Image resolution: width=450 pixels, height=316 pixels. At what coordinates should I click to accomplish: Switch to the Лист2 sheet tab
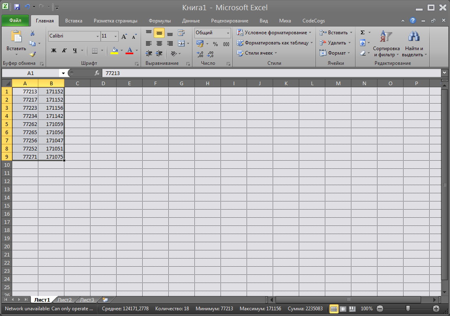pyautogui.click(x=64, y=300)
